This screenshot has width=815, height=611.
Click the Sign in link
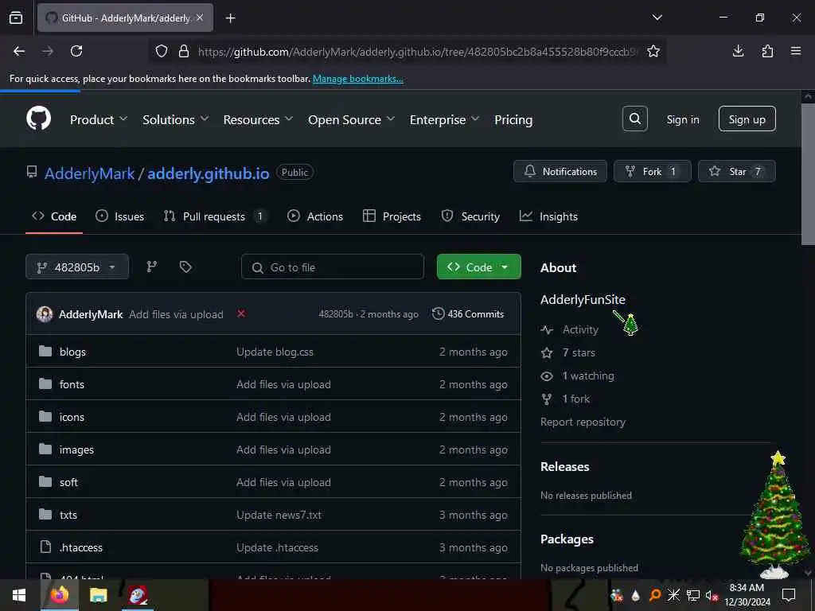682,119
